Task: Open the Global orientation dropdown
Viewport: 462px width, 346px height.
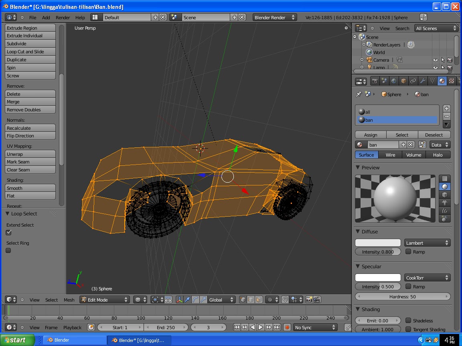Action: (x=221, y=300)
